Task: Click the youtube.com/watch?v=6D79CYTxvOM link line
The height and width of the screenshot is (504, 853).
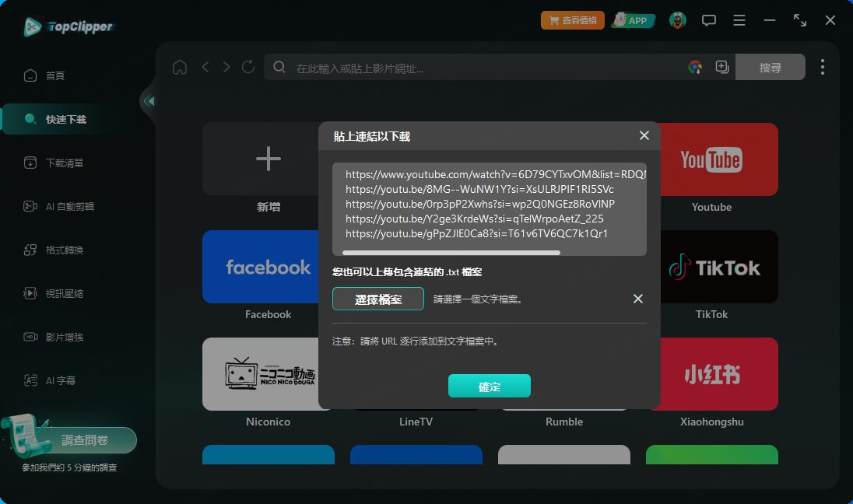Action: point(496,174)
